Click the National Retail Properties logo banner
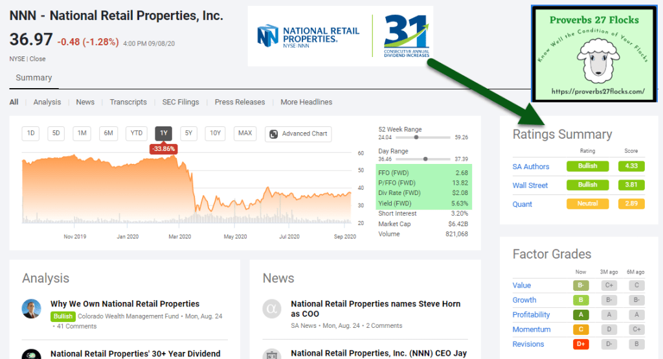 point(340,36)
